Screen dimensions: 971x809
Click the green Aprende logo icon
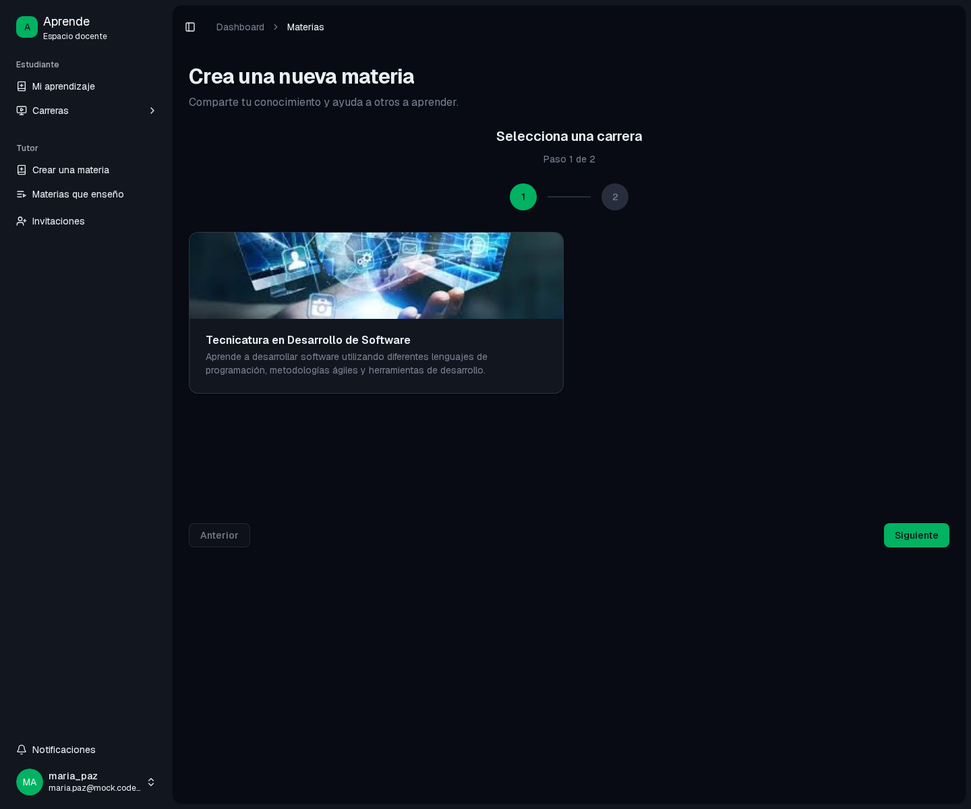click(x=27, y=27)
